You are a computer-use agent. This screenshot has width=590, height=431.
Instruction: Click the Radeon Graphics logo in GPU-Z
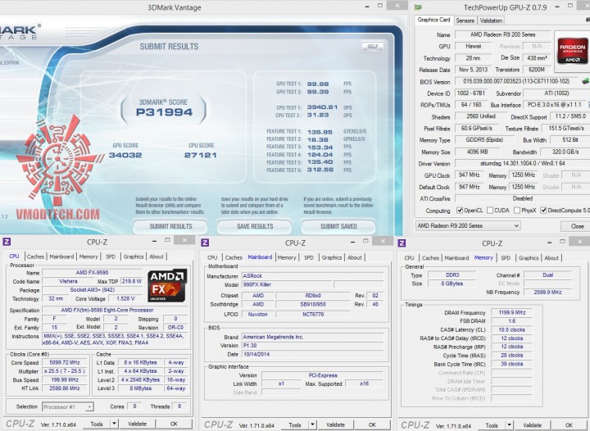click(572, 51)
